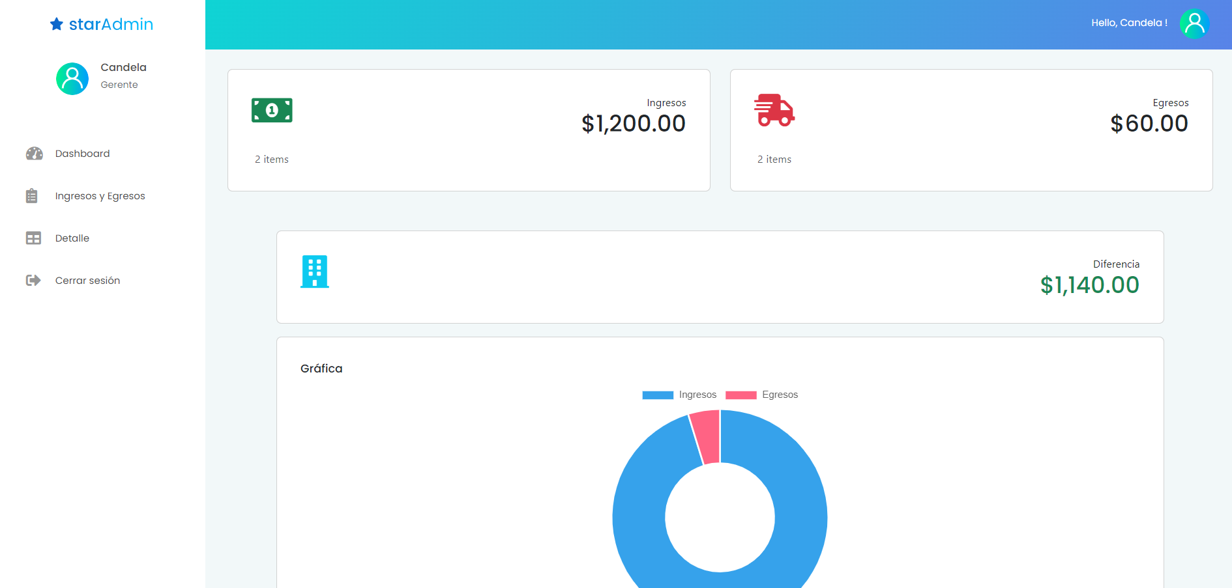Click the Gerente role label
This screenshot has width=1232, height=588.
coord(119,85)
